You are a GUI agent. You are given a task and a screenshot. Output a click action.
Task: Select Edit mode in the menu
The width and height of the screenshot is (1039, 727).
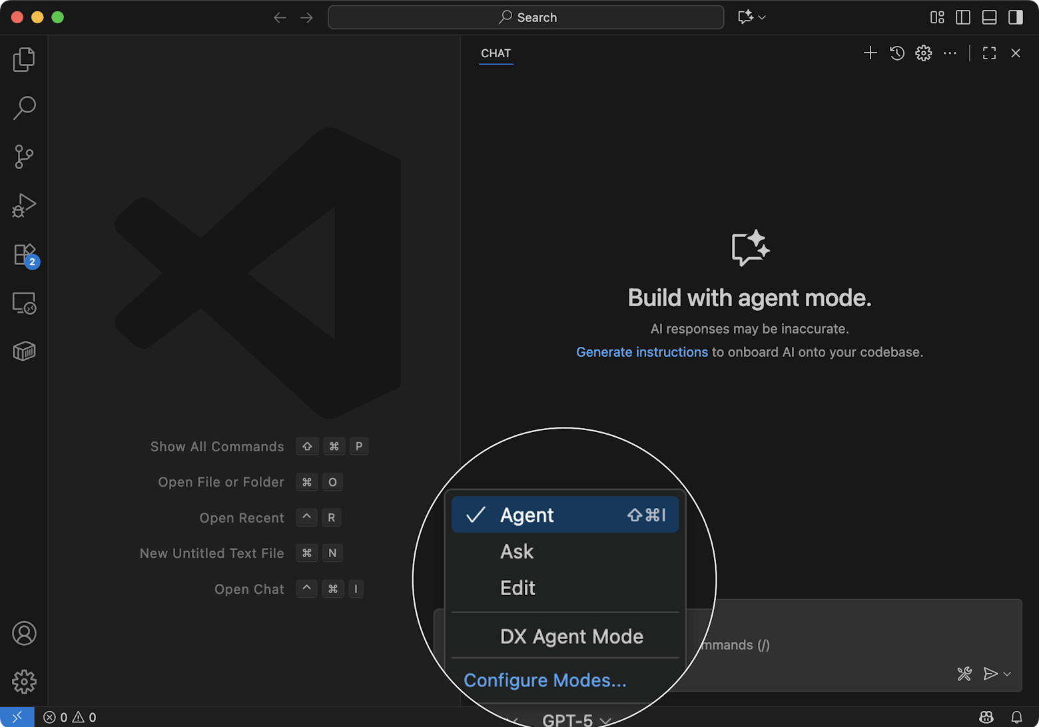(x=565, y=588)
